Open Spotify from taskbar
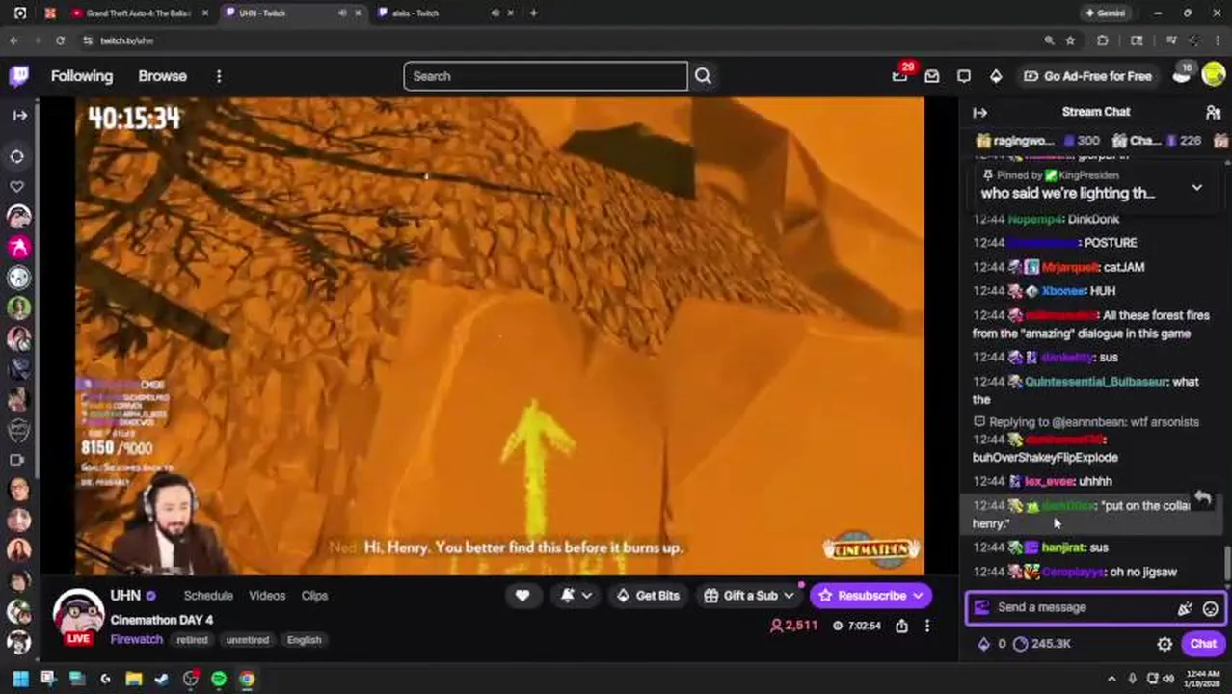1232x694 pixels. click(219, 680)
